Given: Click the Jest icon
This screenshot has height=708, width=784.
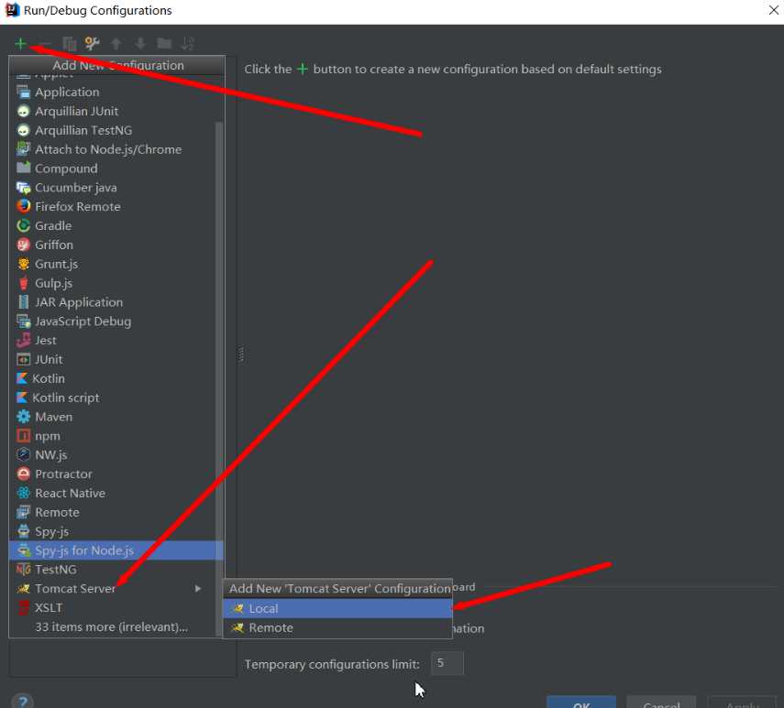Looking at the screenshot, I should point(24,340).
